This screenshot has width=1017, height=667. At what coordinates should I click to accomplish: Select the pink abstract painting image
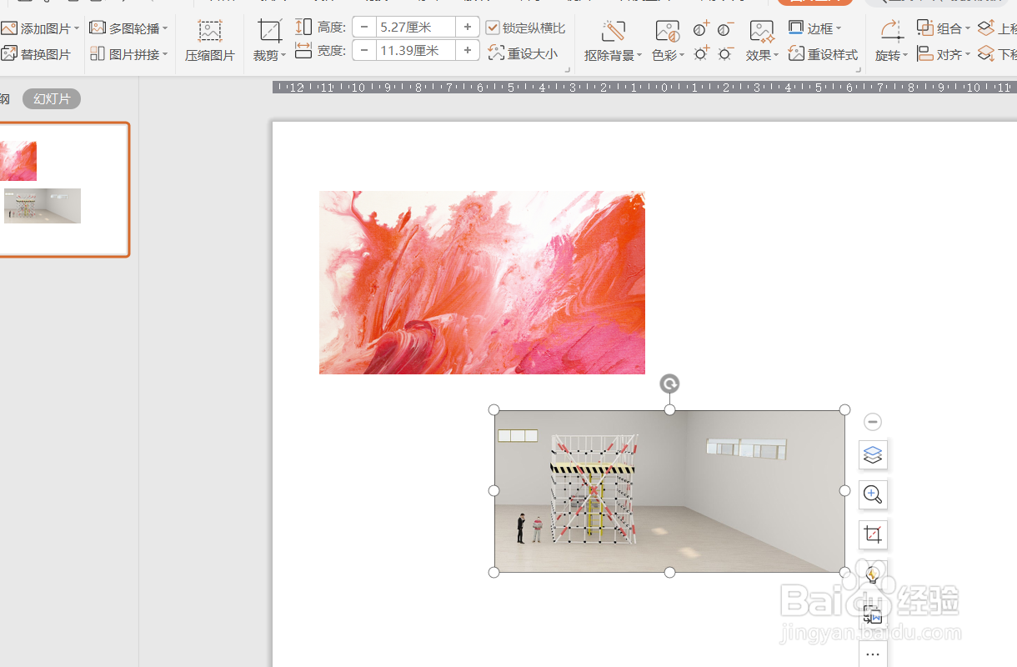coord(482,283)
